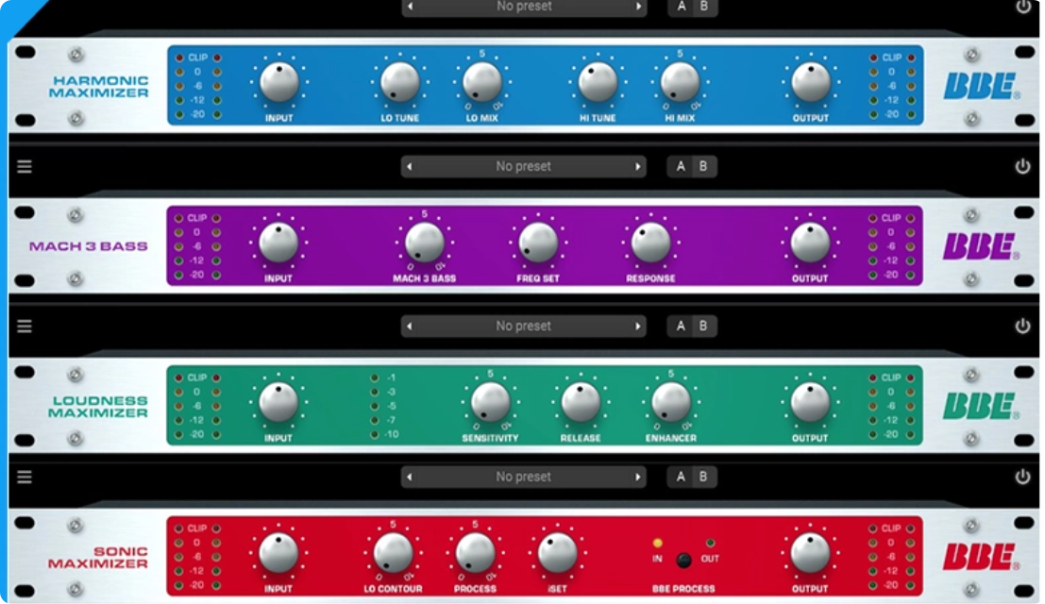Screen dimensions: 1045x604
Task: Click the Sonic Maximizer OUTPUT knob
Action: coord(810,553)
